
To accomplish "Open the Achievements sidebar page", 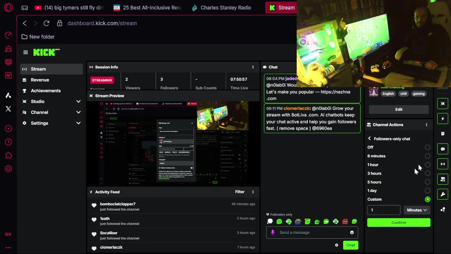I will click(x=51, y=91).
